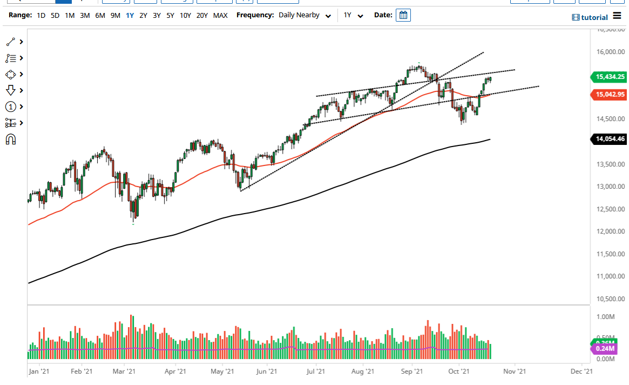Select the shape drawing tool
This screenshot has width=629, height=385.
(x=11, y=74)
